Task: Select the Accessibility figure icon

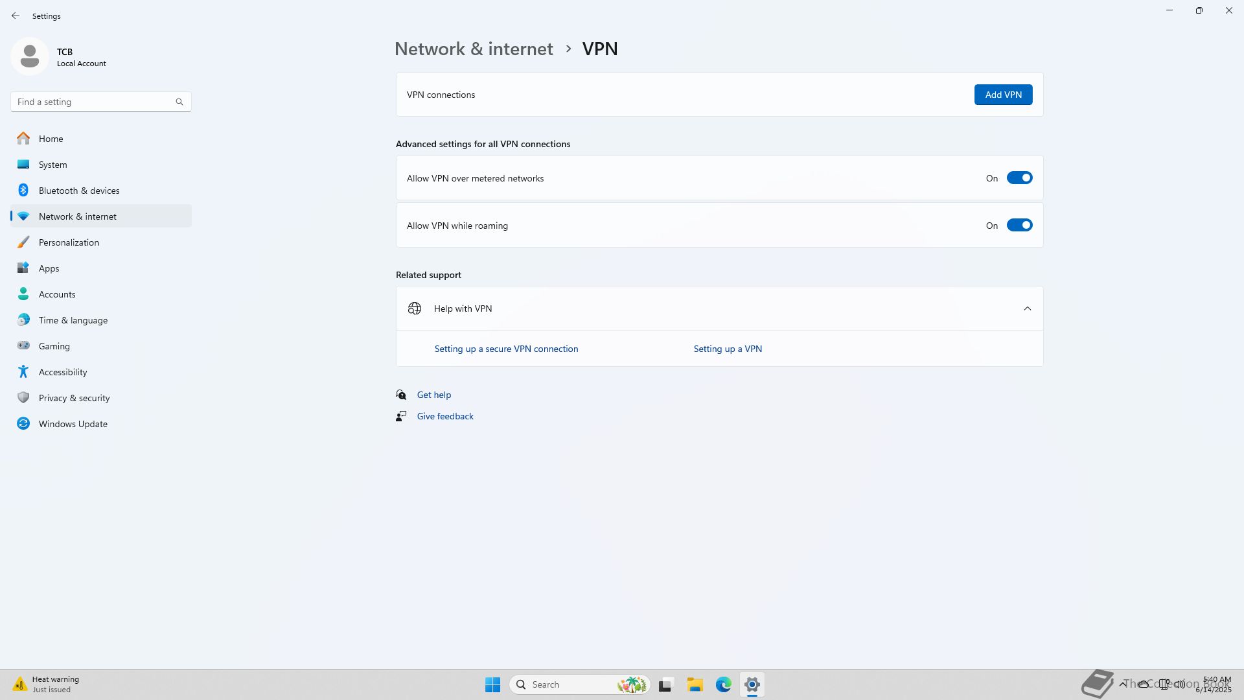Action: tap(23, 372)
